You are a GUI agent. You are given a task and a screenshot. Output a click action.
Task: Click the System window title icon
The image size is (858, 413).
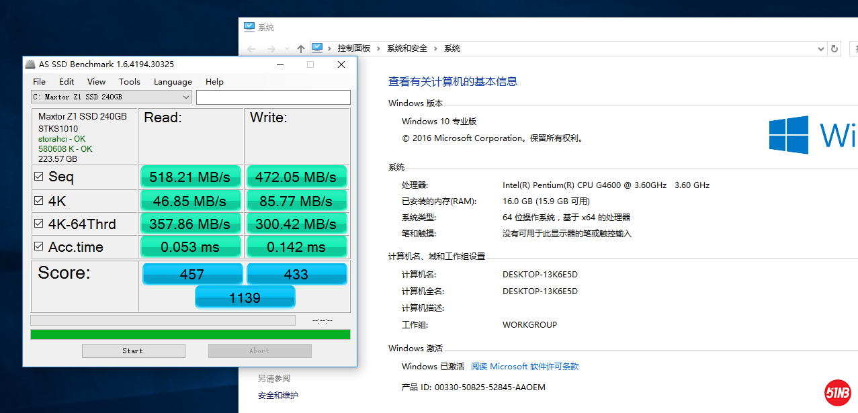249,28
